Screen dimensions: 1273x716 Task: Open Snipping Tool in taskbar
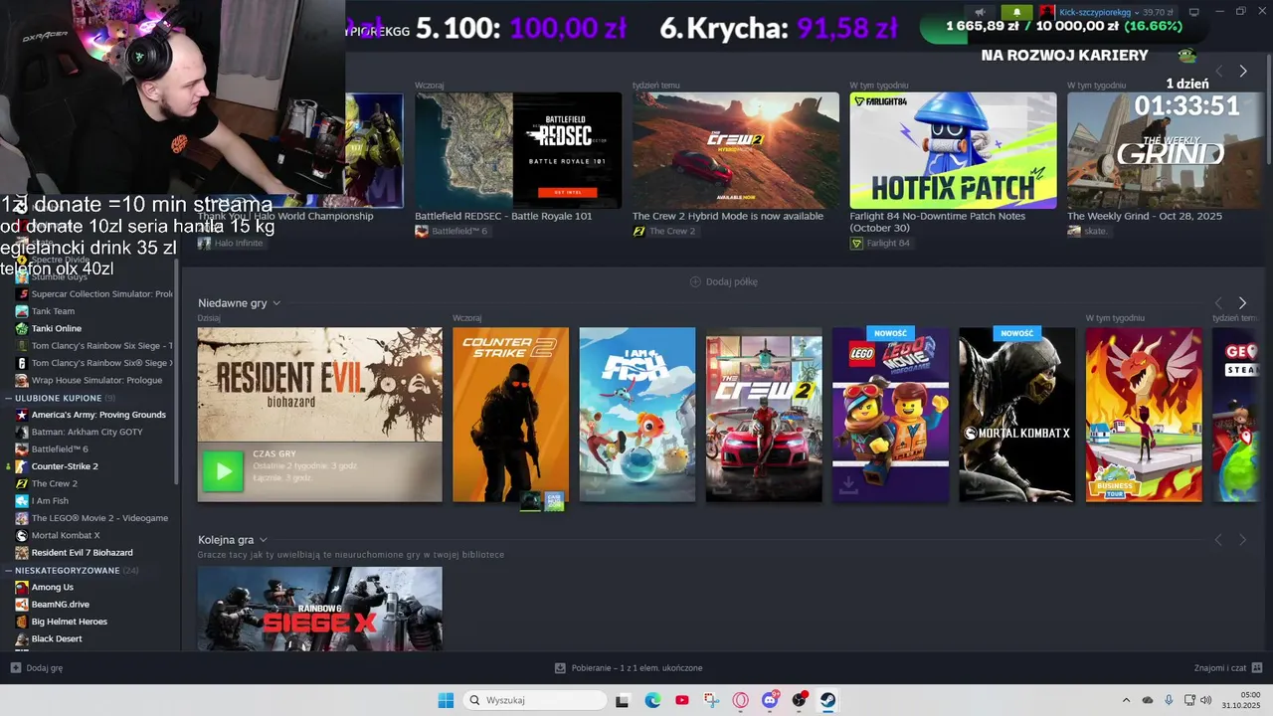711,700
